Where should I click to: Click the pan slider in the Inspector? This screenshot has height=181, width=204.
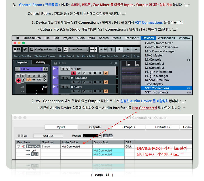tap(37, 93)
